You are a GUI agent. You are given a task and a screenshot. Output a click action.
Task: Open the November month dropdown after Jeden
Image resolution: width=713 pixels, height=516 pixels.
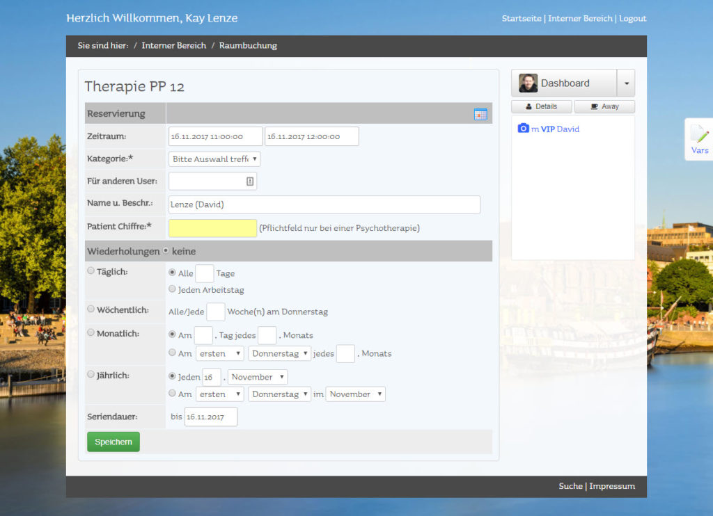258,377
